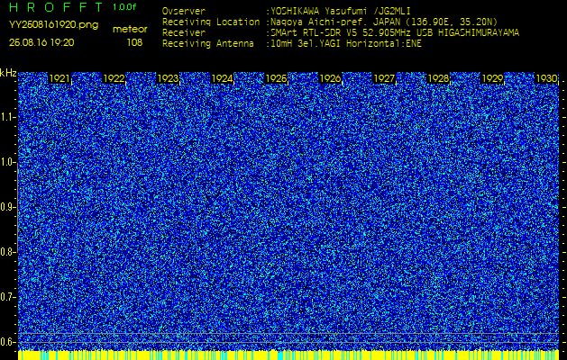Click the 1928 time marker
Viewport: 567px width, 360px height.
pyautogui.click(x=438, y=78)
